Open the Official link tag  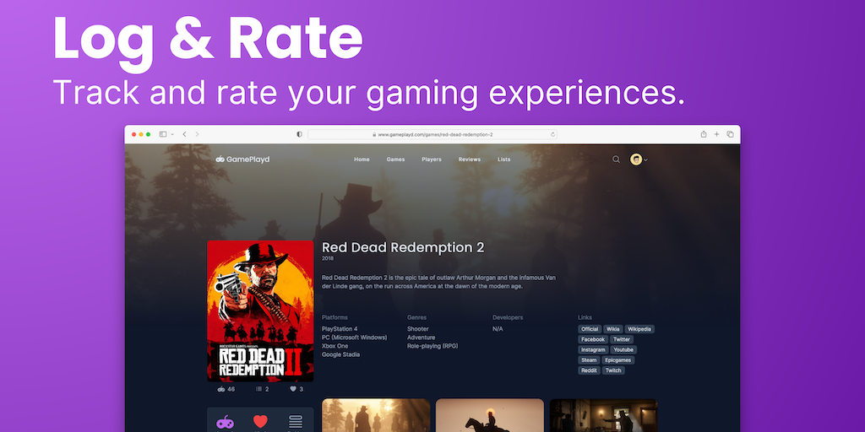[590, 329]
